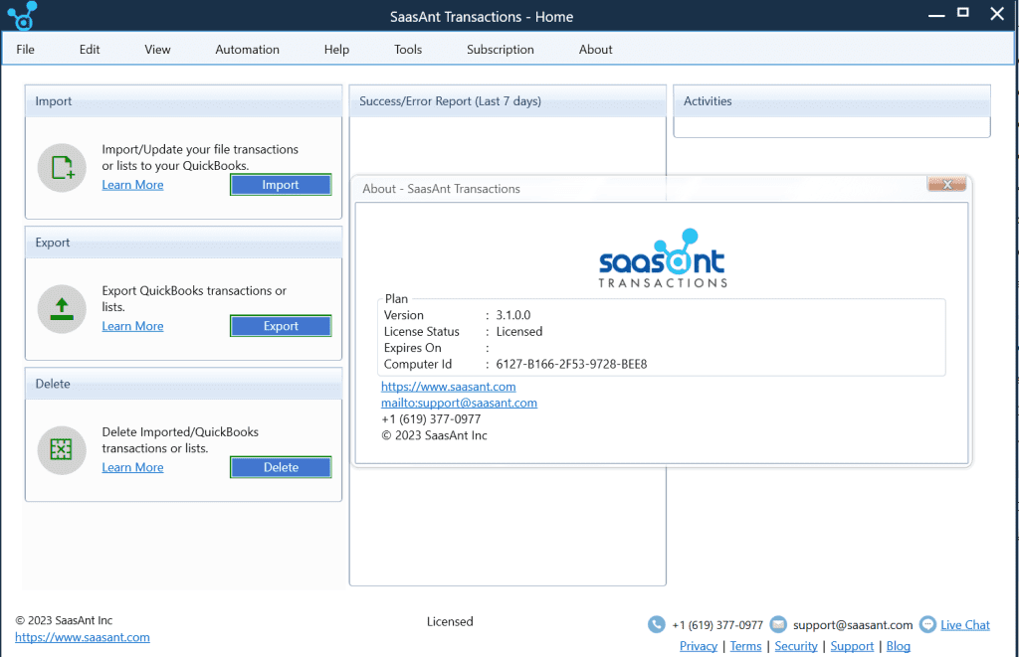Image resolution: width=1019 pixels, height=657 pixels.
Task: Close the About SaasAnt Transactions dialog
Action: (945, 184)
